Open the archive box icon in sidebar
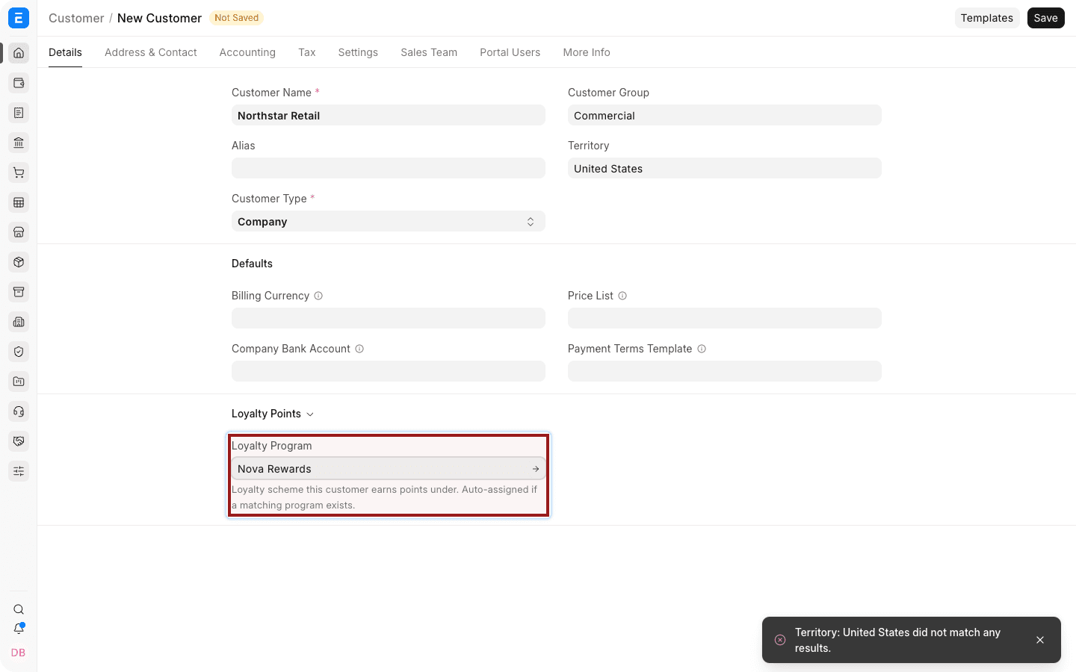 pos(19,292)
